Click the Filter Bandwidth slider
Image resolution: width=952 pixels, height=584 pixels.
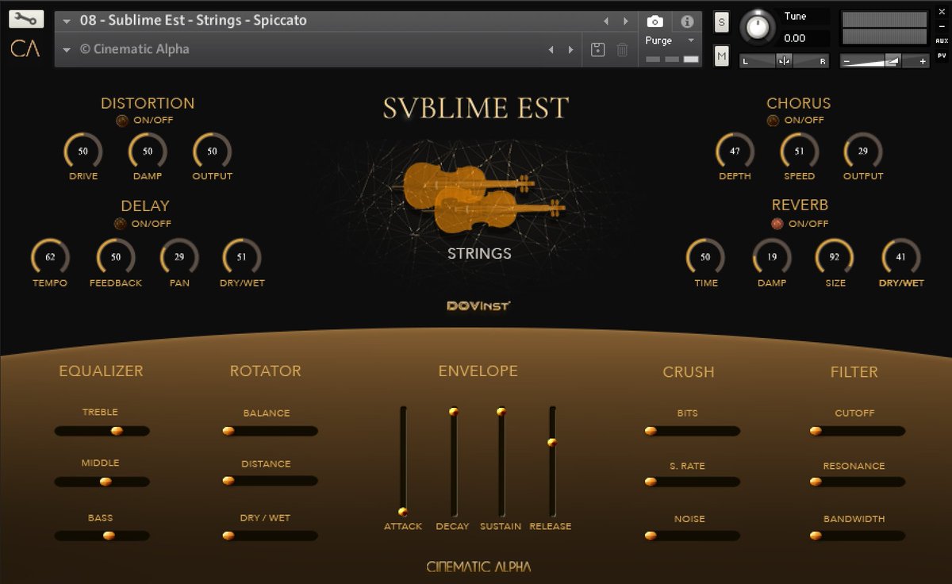coord(858,536)
